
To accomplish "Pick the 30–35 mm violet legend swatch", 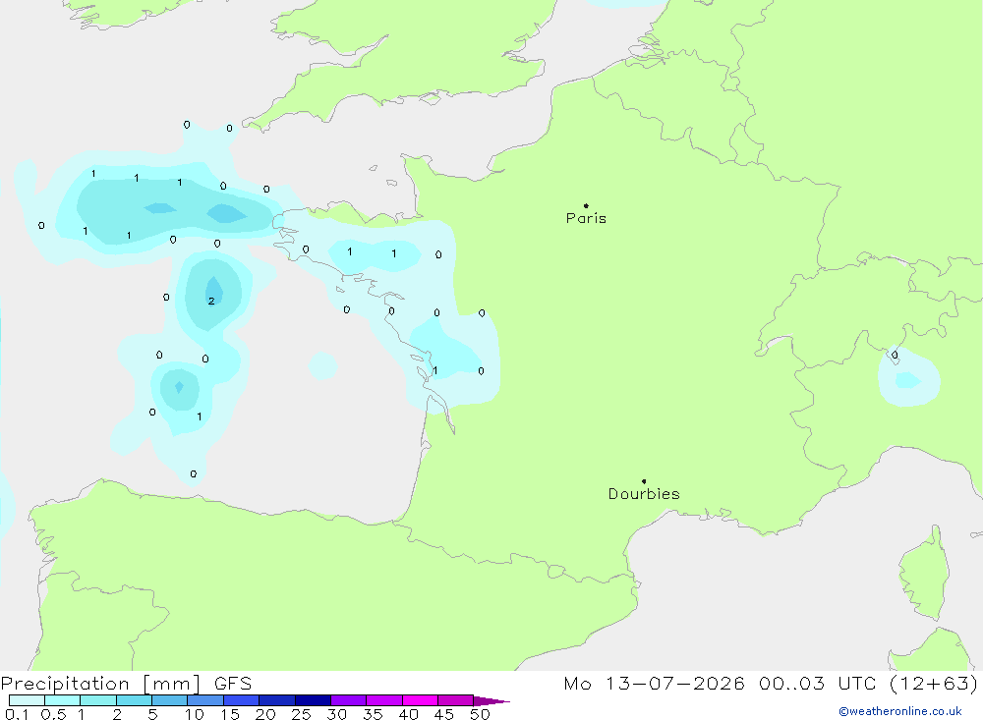I will [x=349, y=700].
